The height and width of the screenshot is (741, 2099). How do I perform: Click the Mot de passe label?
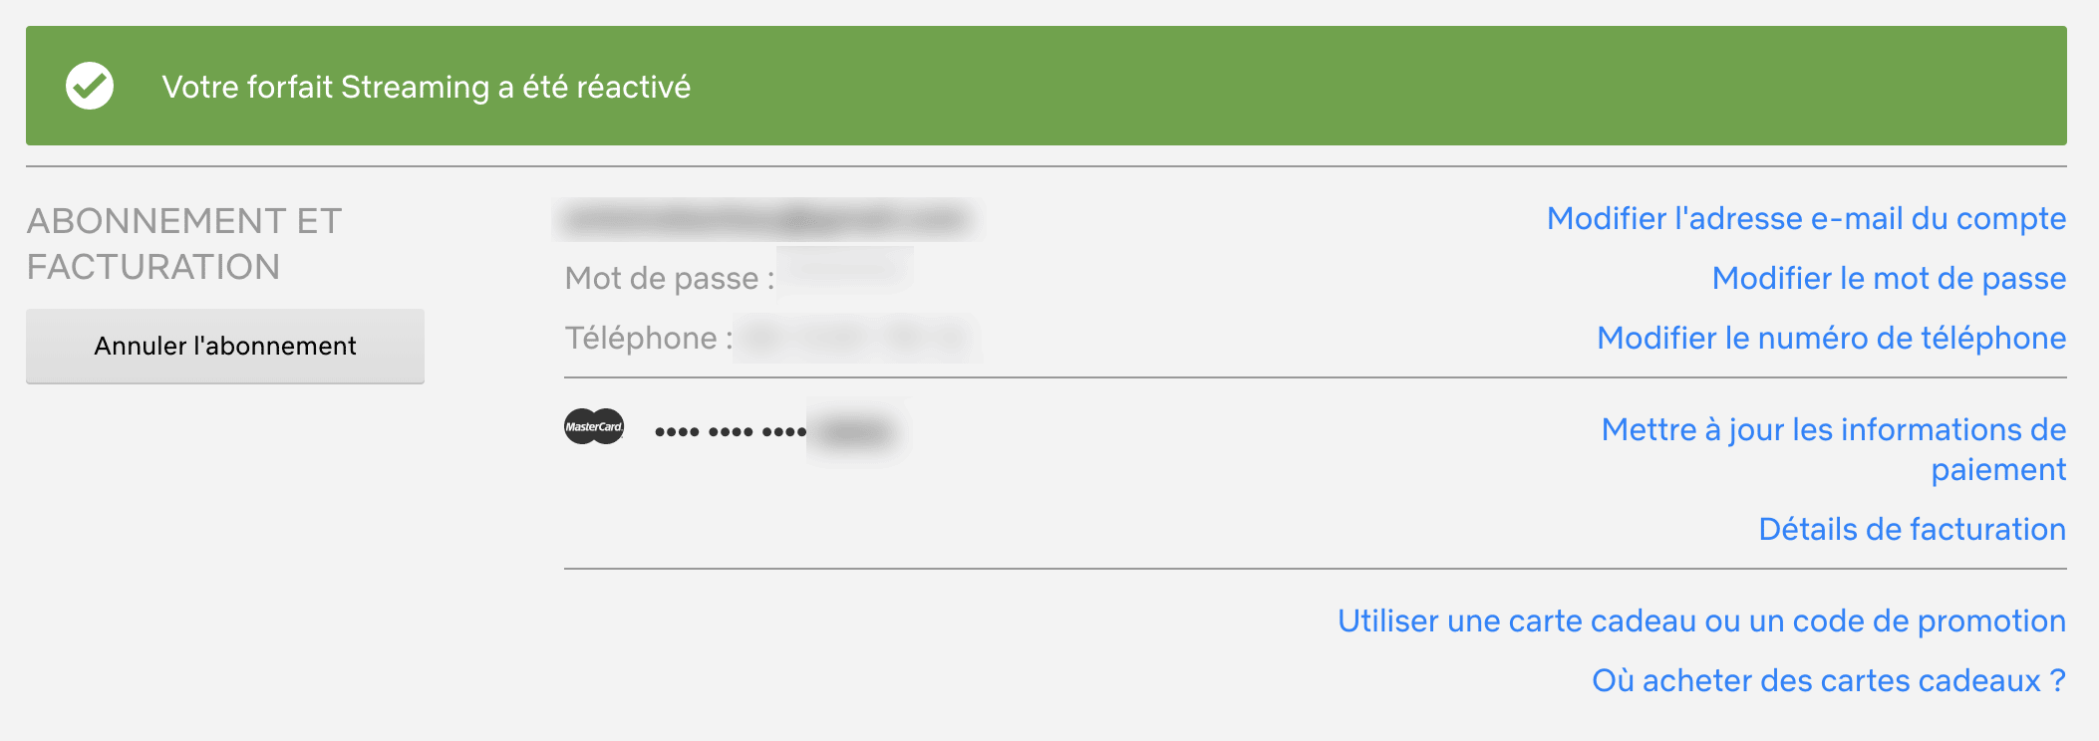pos(670,278)
